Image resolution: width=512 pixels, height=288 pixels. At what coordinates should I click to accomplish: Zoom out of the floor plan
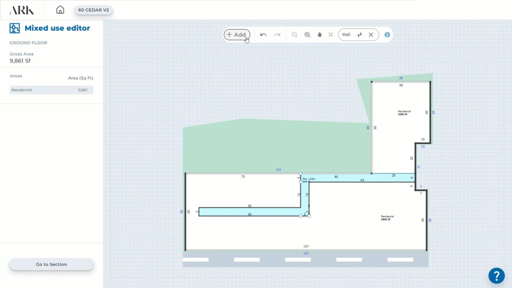coord(294,35)
